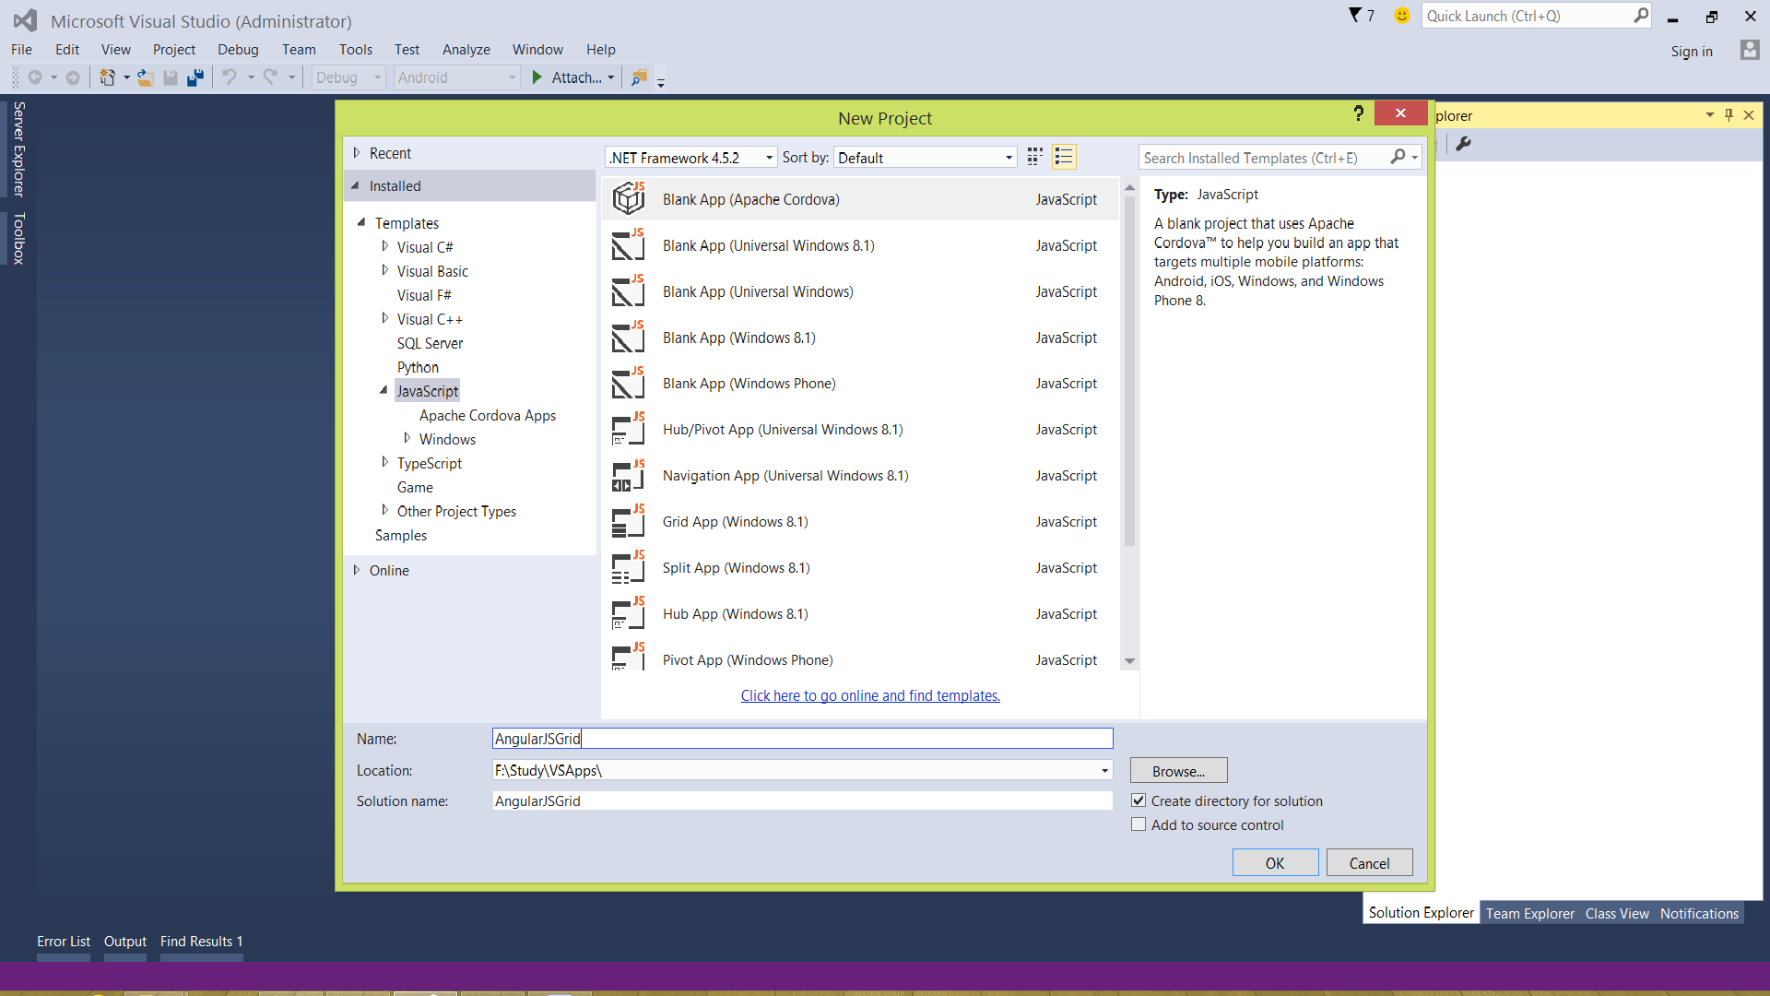Open the Tools menu
This screenshot has width=1770, height=996.
coord(356,50)
